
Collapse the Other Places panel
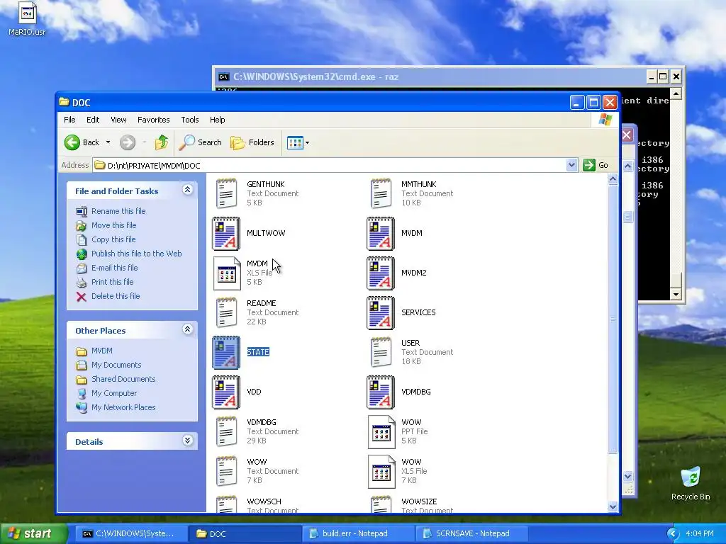click(x=187, y=329)
